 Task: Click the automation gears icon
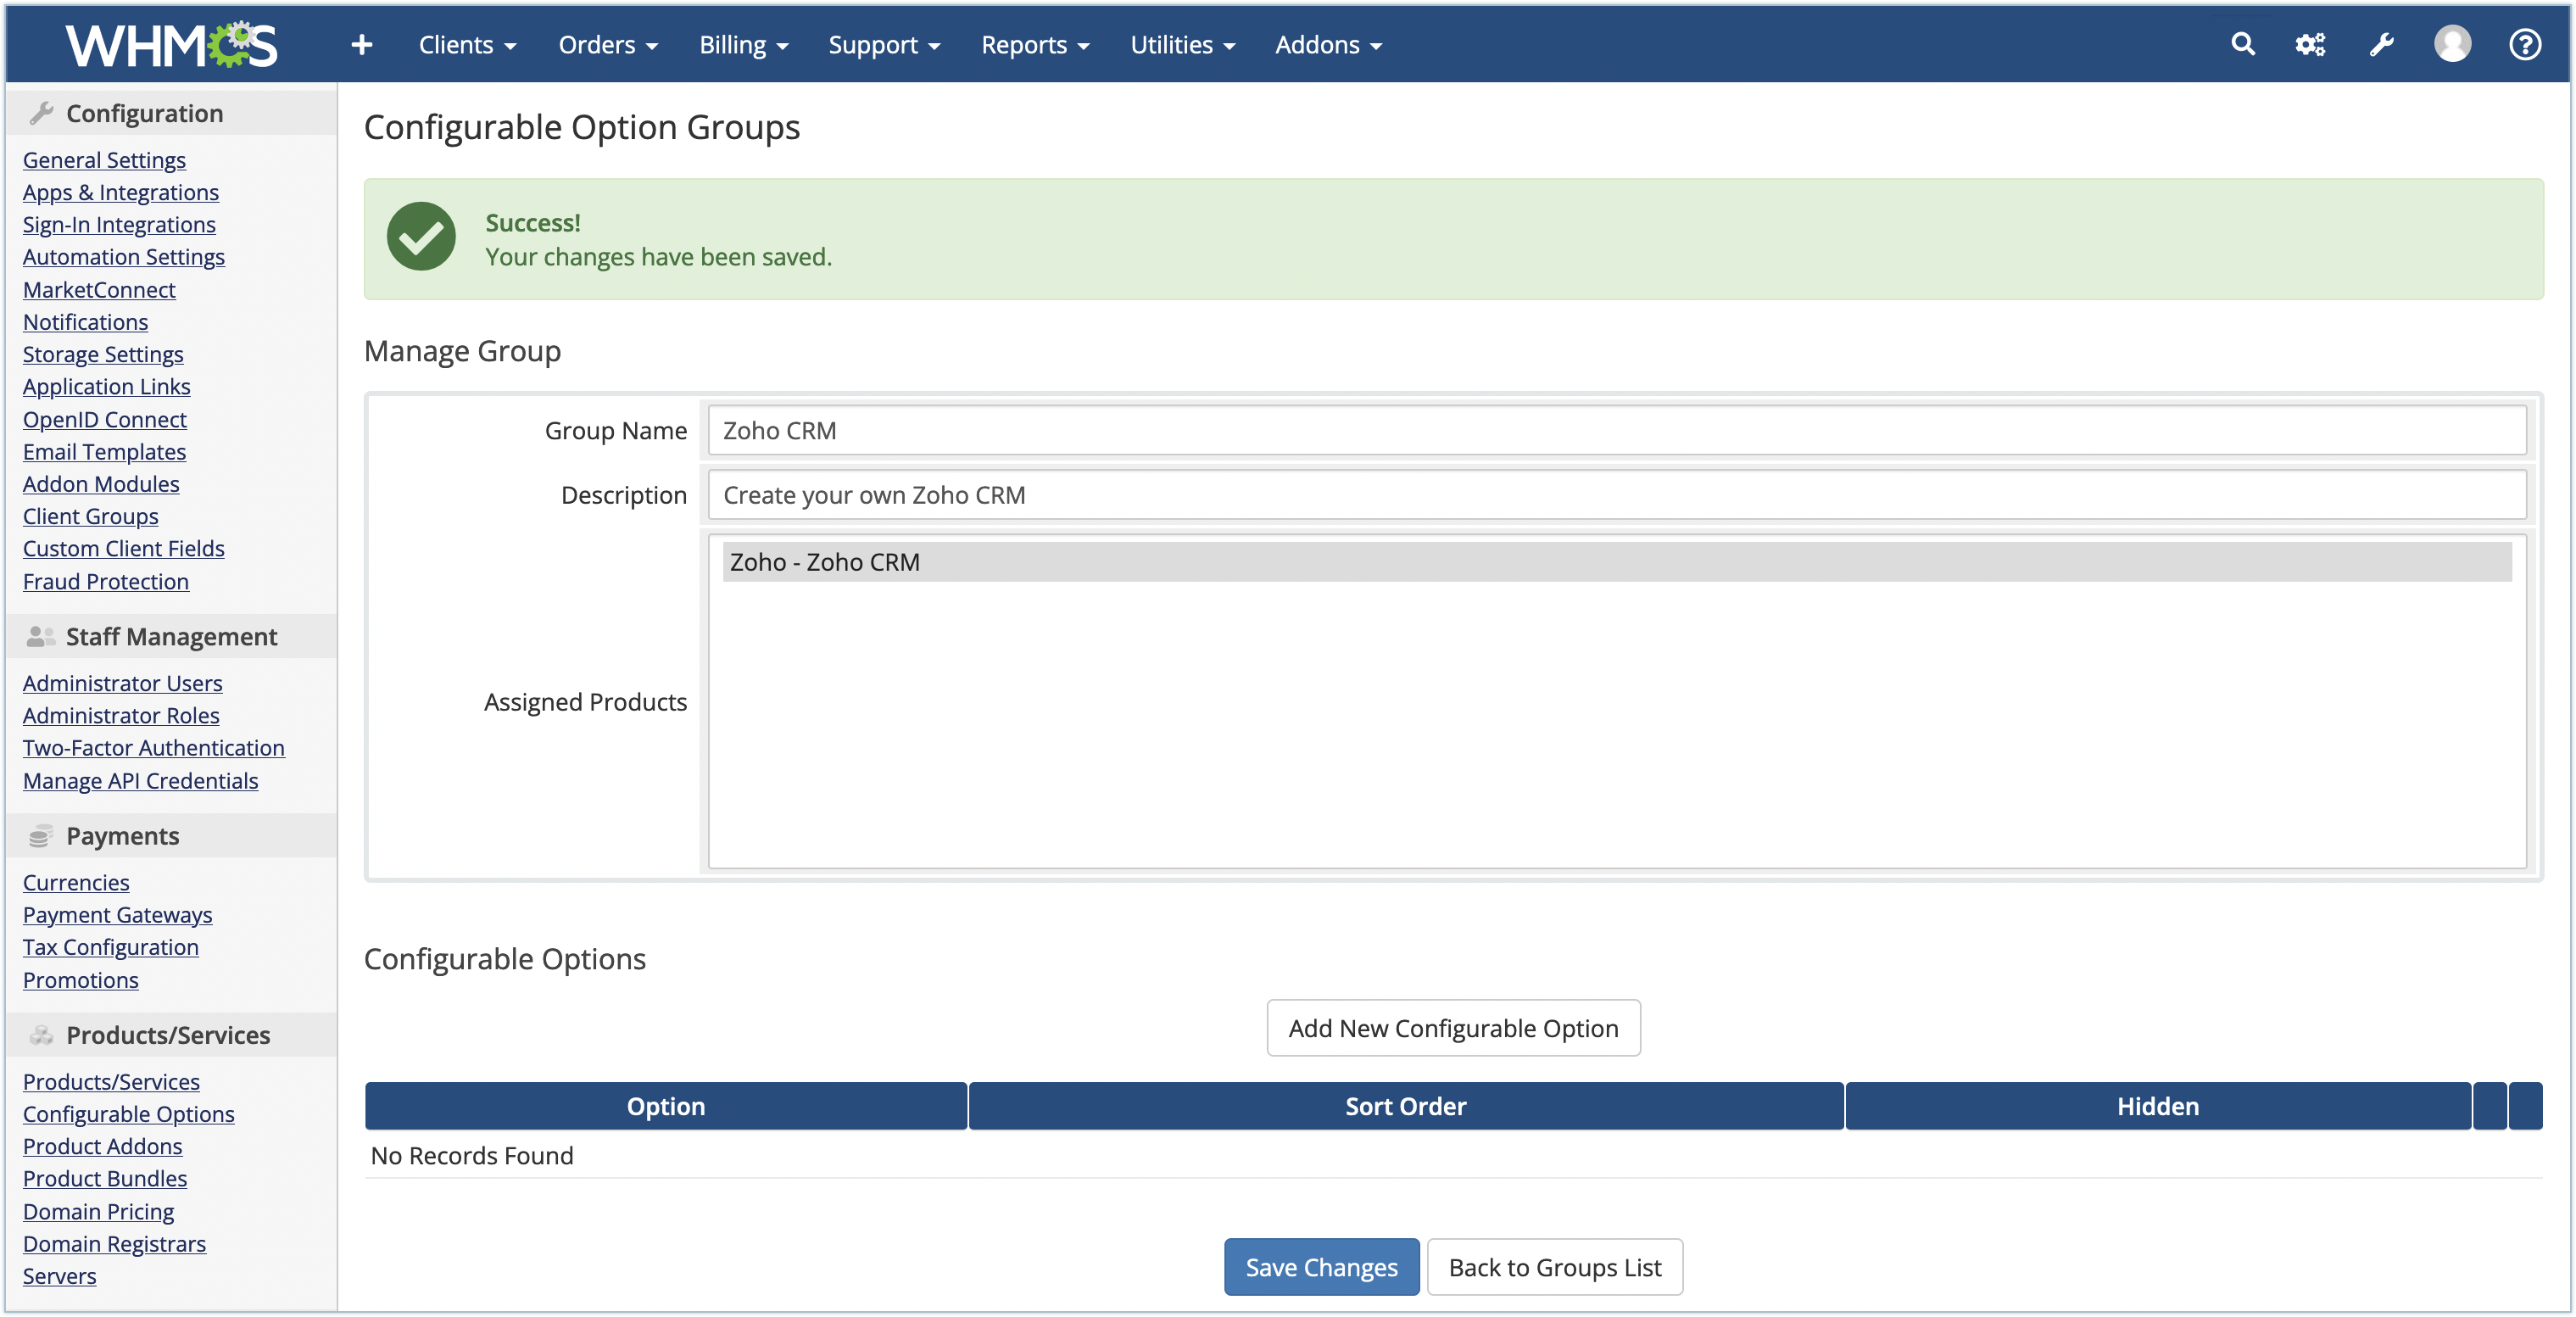point(2310,45)
